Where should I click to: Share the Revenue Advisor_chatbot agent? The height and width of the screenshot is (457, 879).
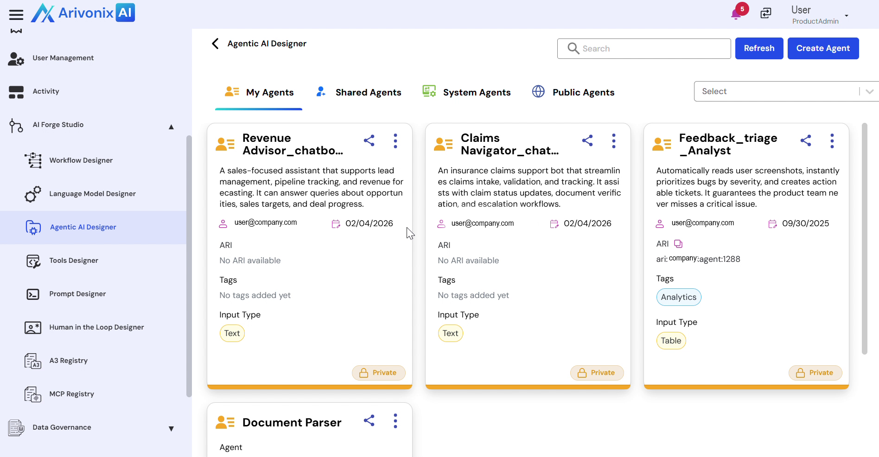point(369,141)
